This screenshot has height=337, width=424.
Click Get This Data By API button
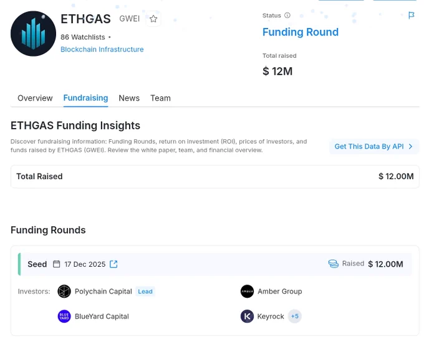point(374,146)
